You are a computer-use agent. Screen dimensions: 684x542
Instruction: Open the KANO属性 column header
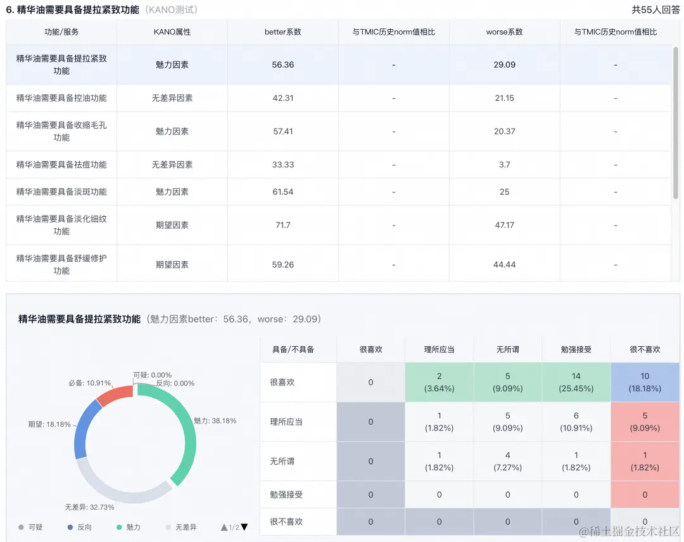click(172, 32)
